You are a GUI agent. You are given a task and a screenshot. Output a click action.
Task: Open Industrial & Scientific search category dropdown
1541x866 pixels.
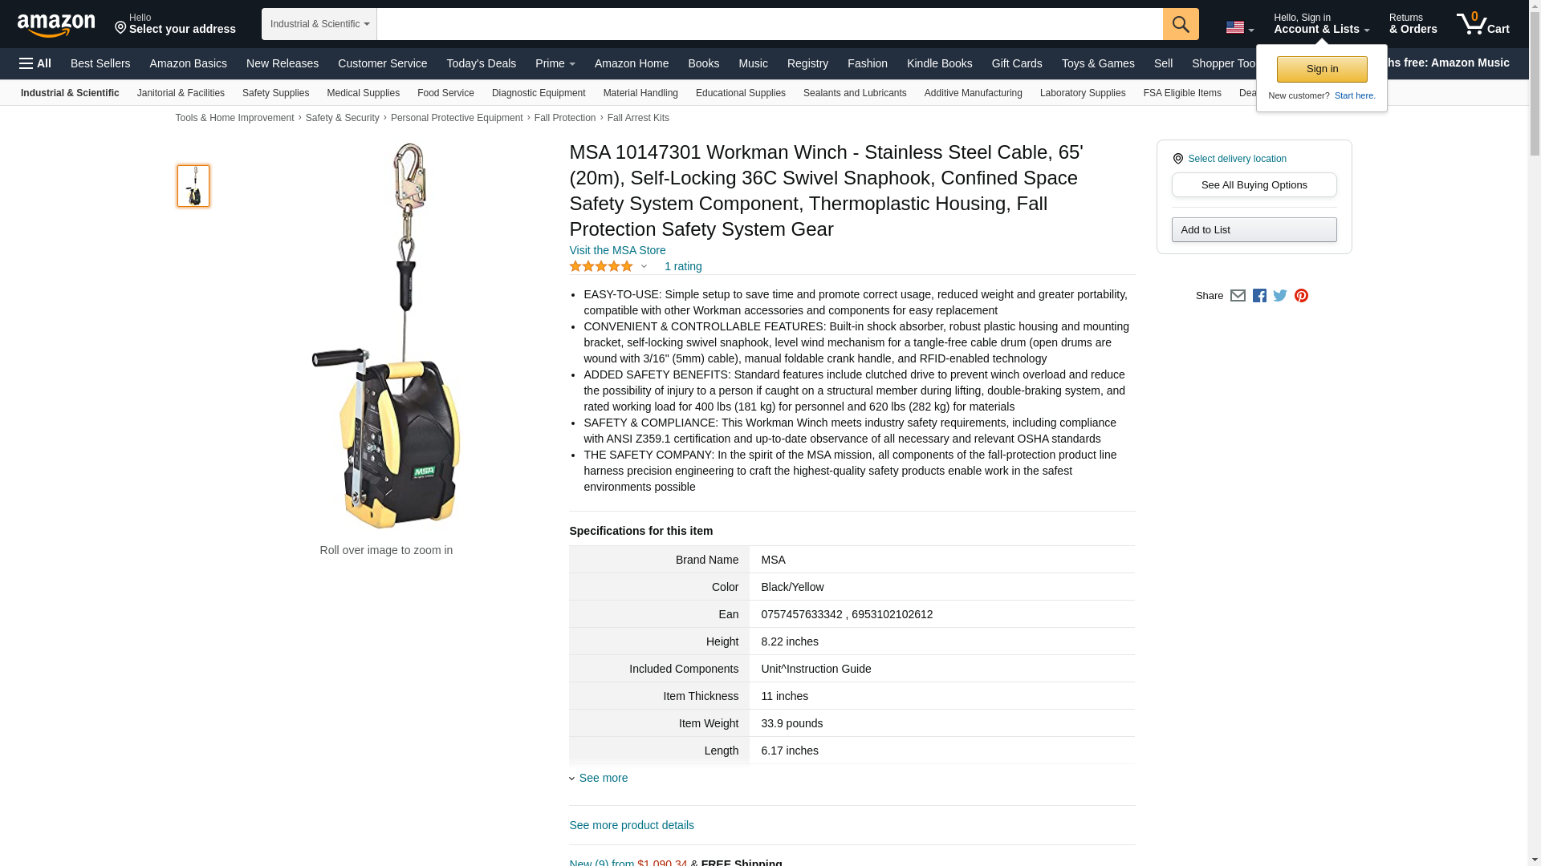pyautogui.click(x=319, y=24)
